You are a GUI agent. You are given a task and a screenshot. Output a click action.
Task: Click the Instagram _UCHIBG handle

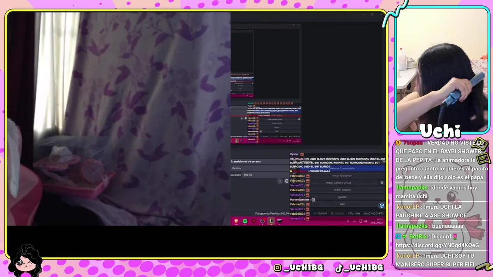pyautogui.click(x=298, y=268)
